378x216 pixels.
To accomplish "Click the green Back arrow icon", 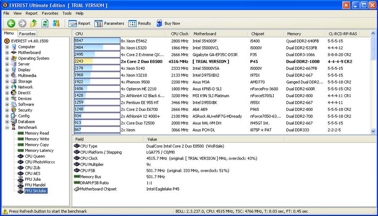I will pos(11,23).
